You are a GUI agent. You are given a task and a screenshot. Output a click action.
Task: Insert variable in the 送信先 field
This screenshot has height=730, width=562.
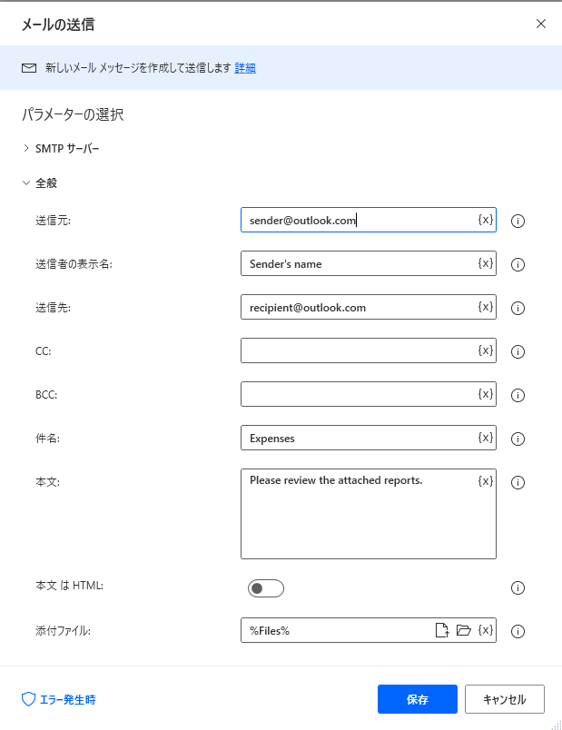pos(485,307)
